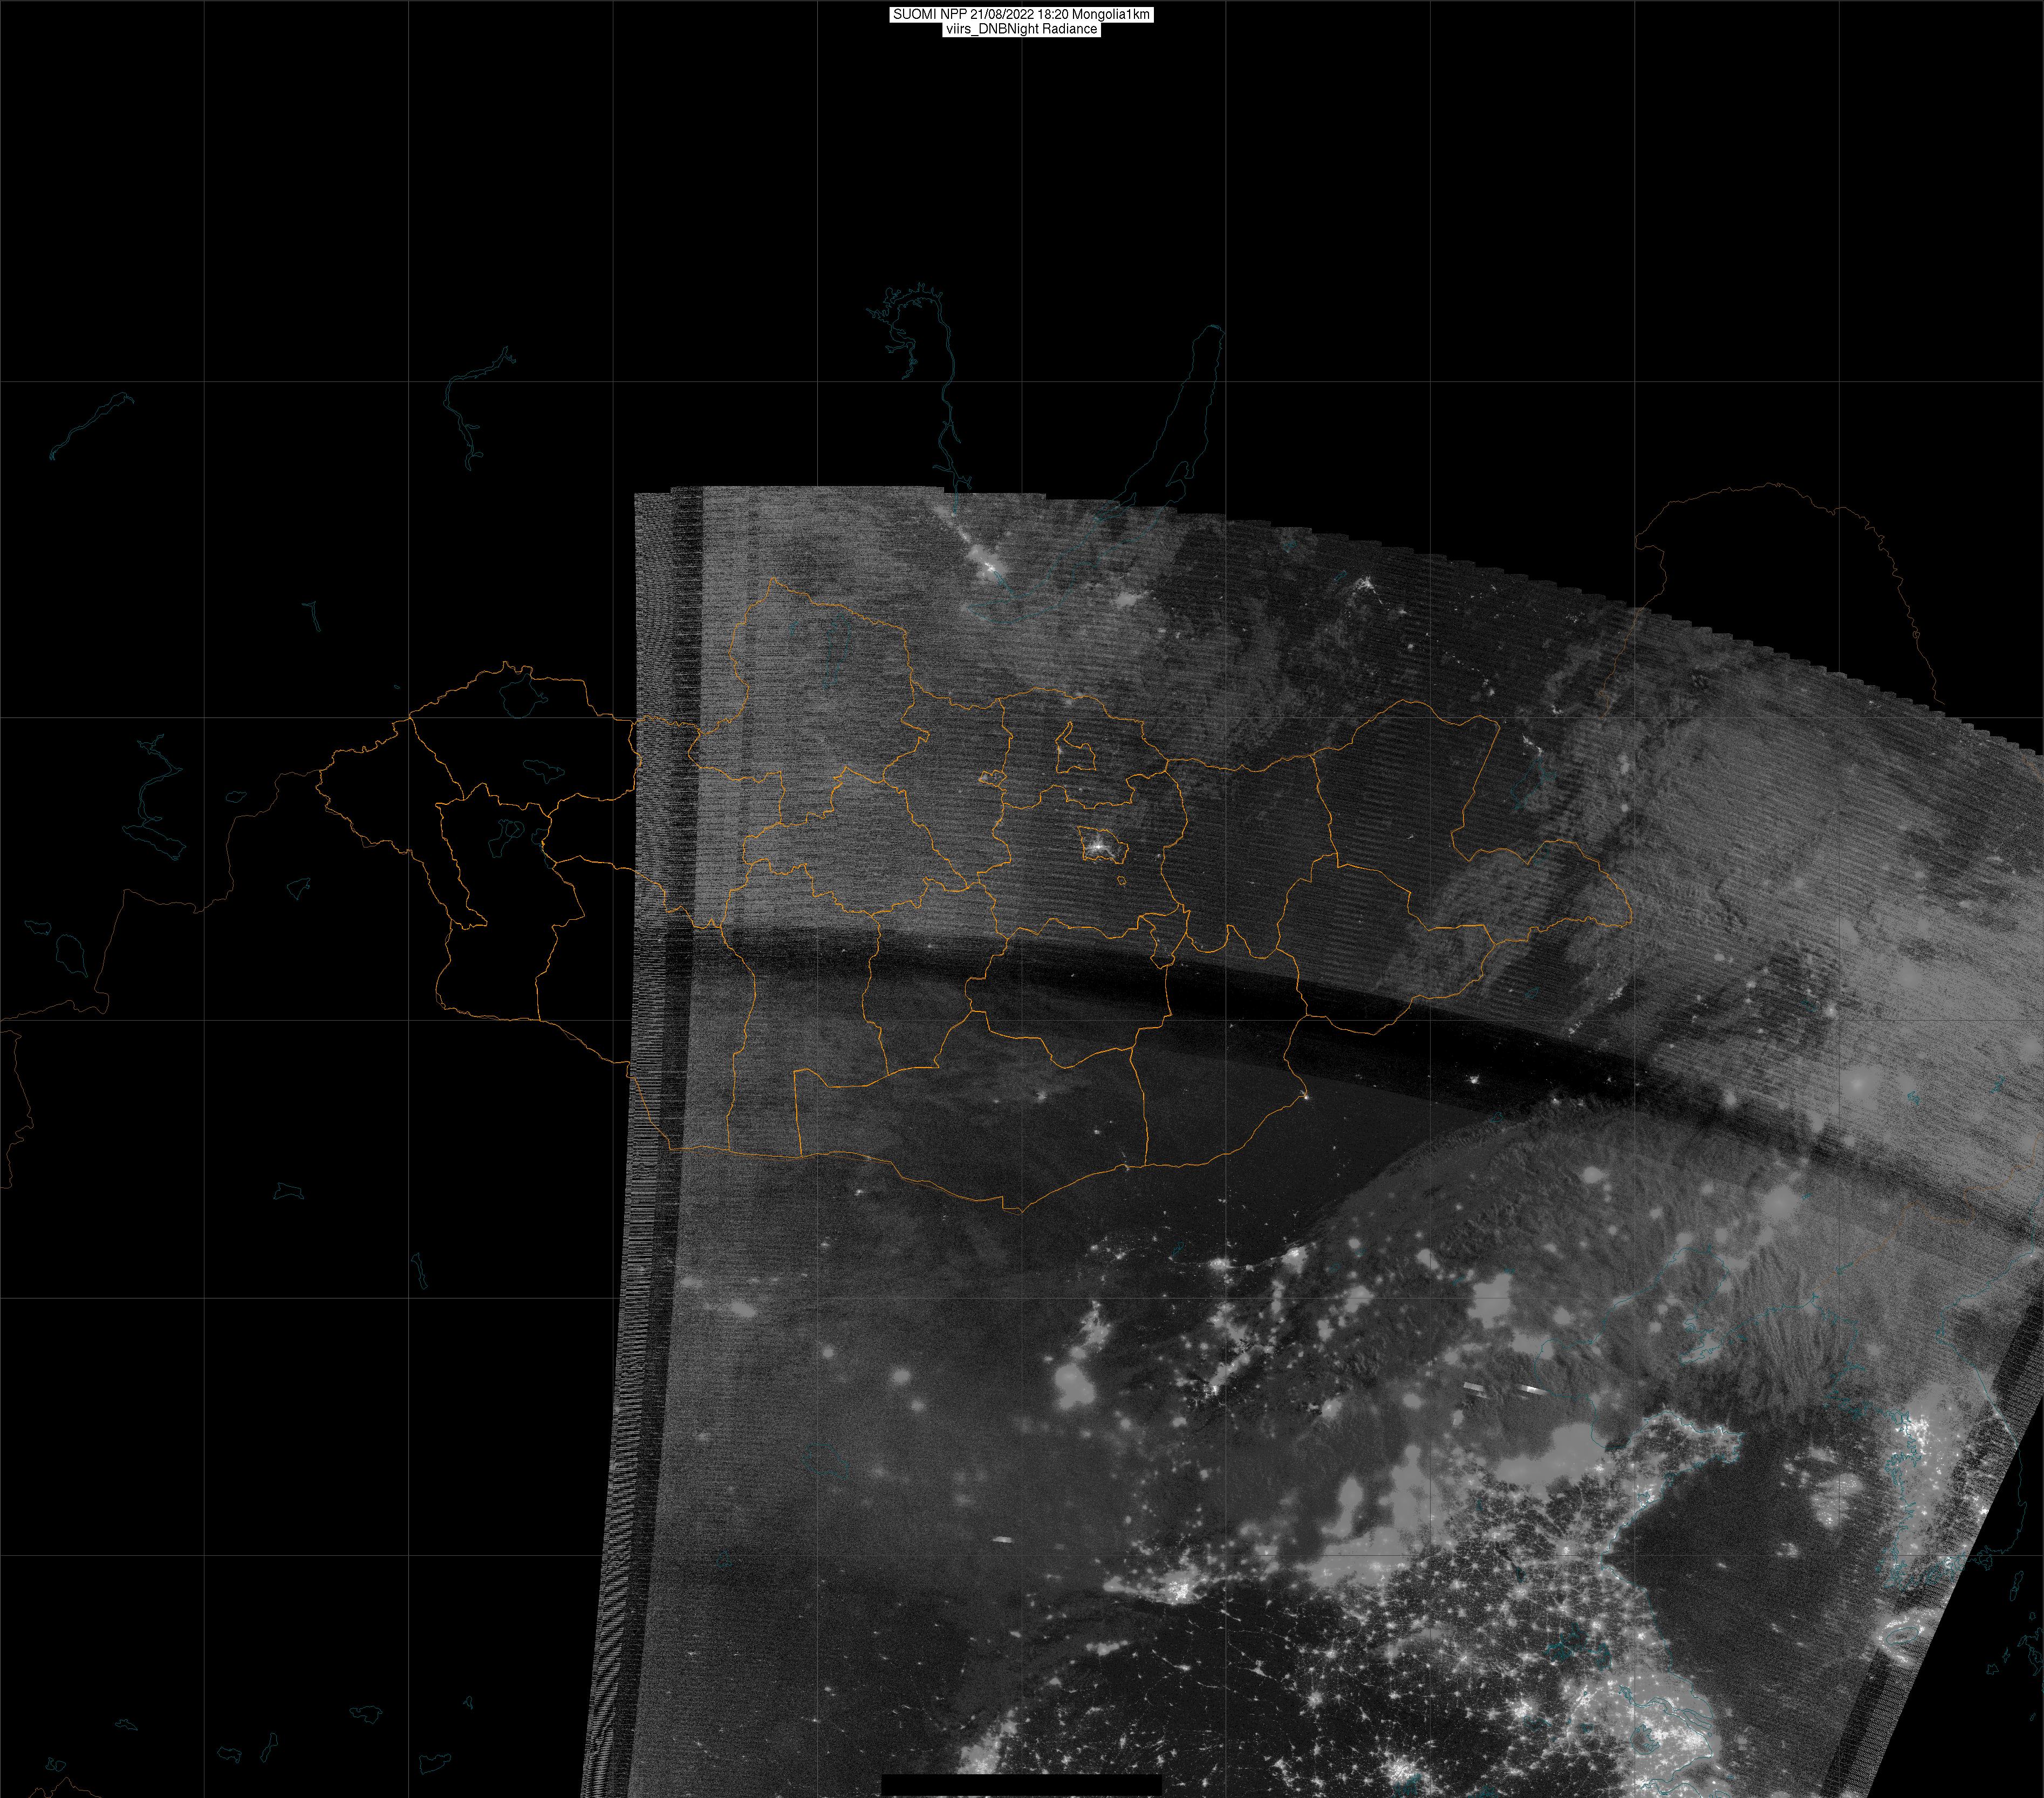Click the large glowing cloud blob south of Mongolia

(1073, 1385)
